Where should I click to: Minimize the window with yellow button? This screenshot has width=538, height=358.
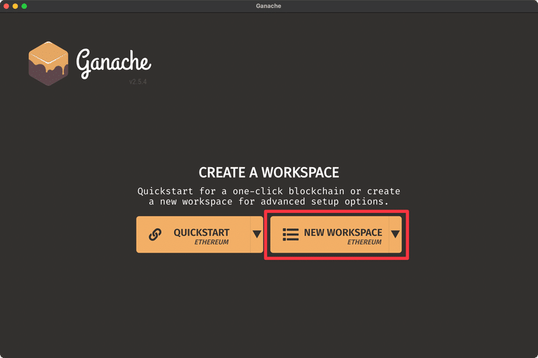click(x=15, y=6)
